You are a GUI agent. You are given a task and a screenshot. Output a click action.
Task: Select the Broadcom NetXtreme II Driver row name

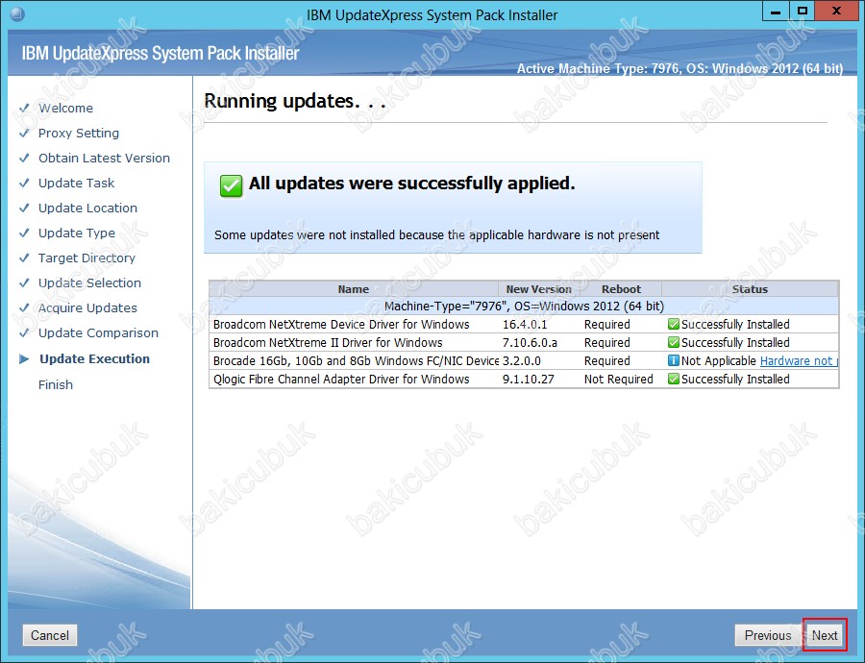(328, 342)
